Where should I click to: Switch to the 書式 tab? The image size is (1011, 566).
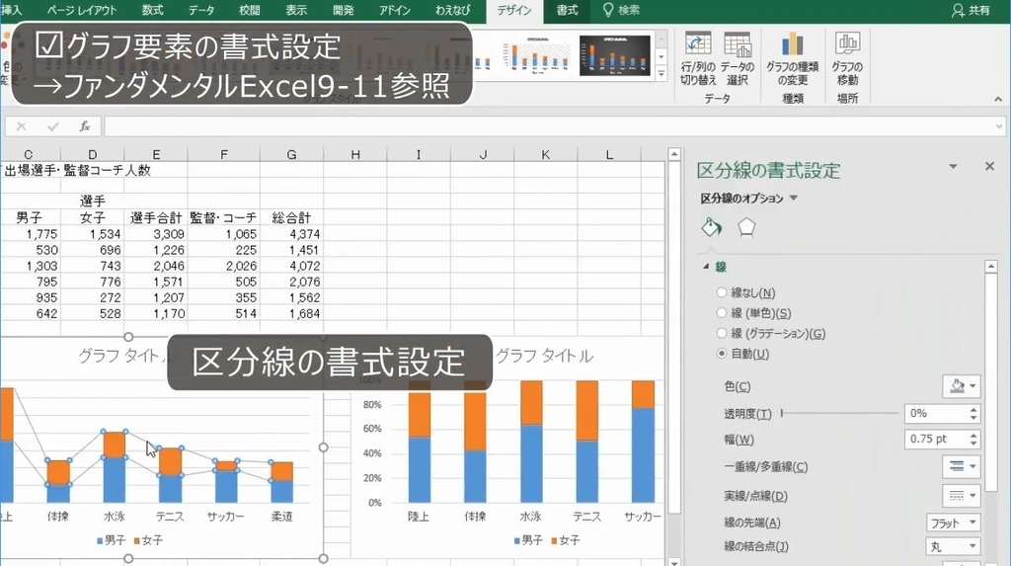coord(567,10)
